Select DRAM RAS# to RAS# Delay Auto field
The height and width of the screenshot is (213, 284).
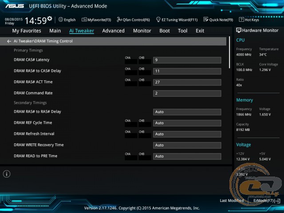coord(187,112)
